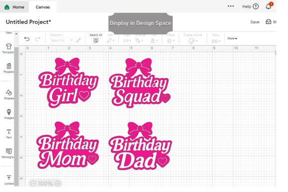
Task: Click the Select All icon
Action: coord(96,41)
